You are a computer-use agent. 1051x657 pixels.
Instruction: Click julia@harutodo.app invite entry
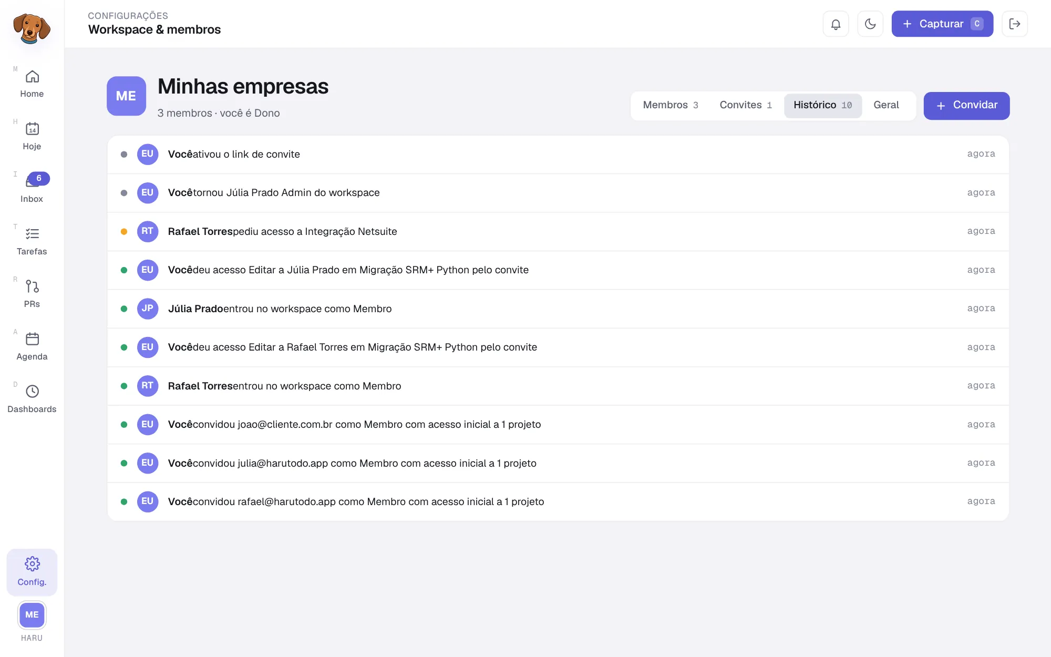click(x=558, y=464)
